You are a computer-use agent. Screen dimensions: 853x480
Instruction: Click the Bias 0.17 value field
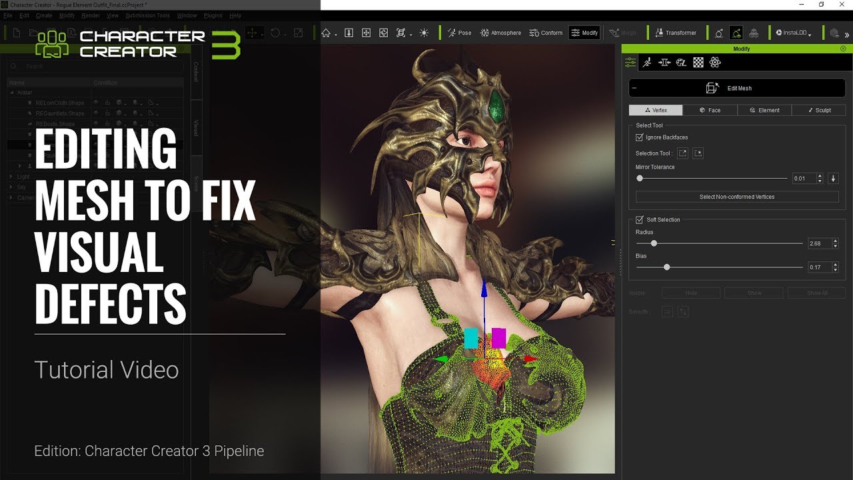point(819,267)
